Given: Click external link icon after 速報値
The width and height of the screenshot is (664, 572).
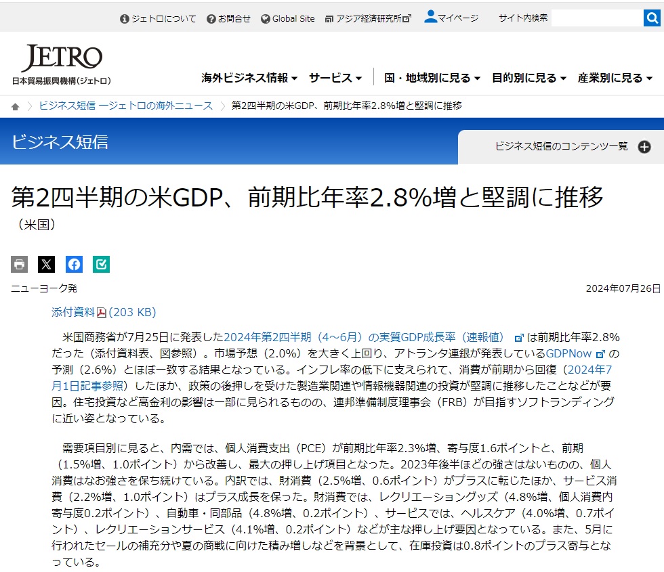Looking at the screenshot, I should coord(519,338).
